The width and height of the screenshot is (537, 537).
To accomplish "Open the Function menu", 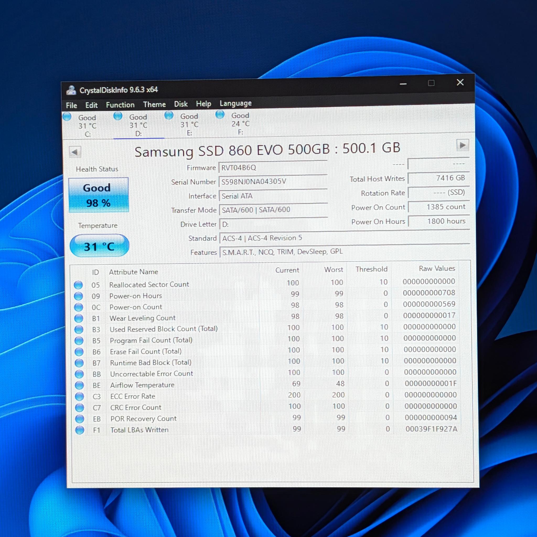I will pyautogui.click(x=120, y=105).
